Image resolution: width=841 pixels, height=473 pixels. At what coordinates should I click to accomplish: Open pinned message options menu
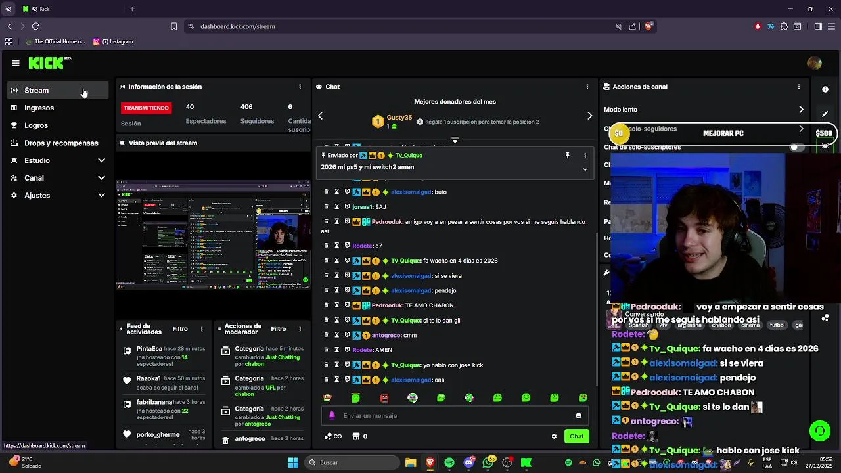(585, 156)
